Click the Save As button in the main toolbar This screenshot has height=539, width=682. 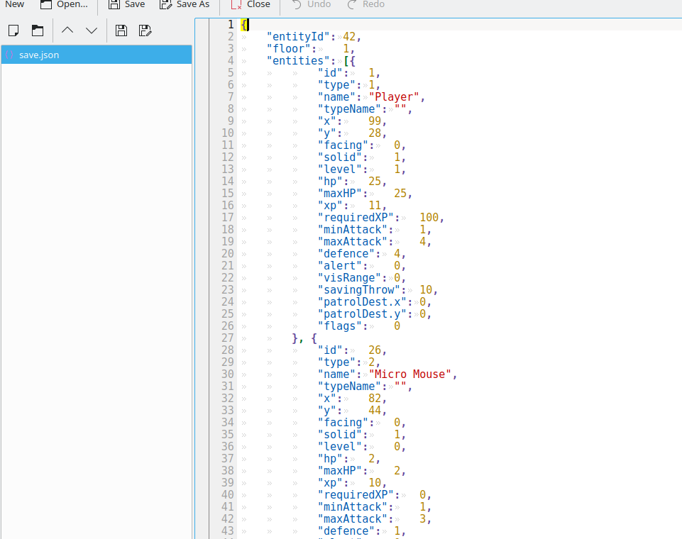(x=185, y=4)
